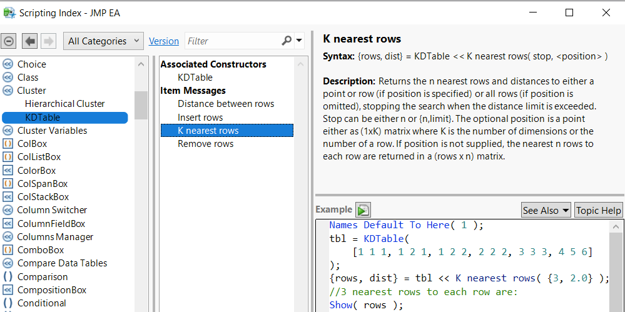Image resolution: width=625 pixels, height=312 pixels.
Task: Click the ColumnFieldBox icon
Action: (8, 224)
